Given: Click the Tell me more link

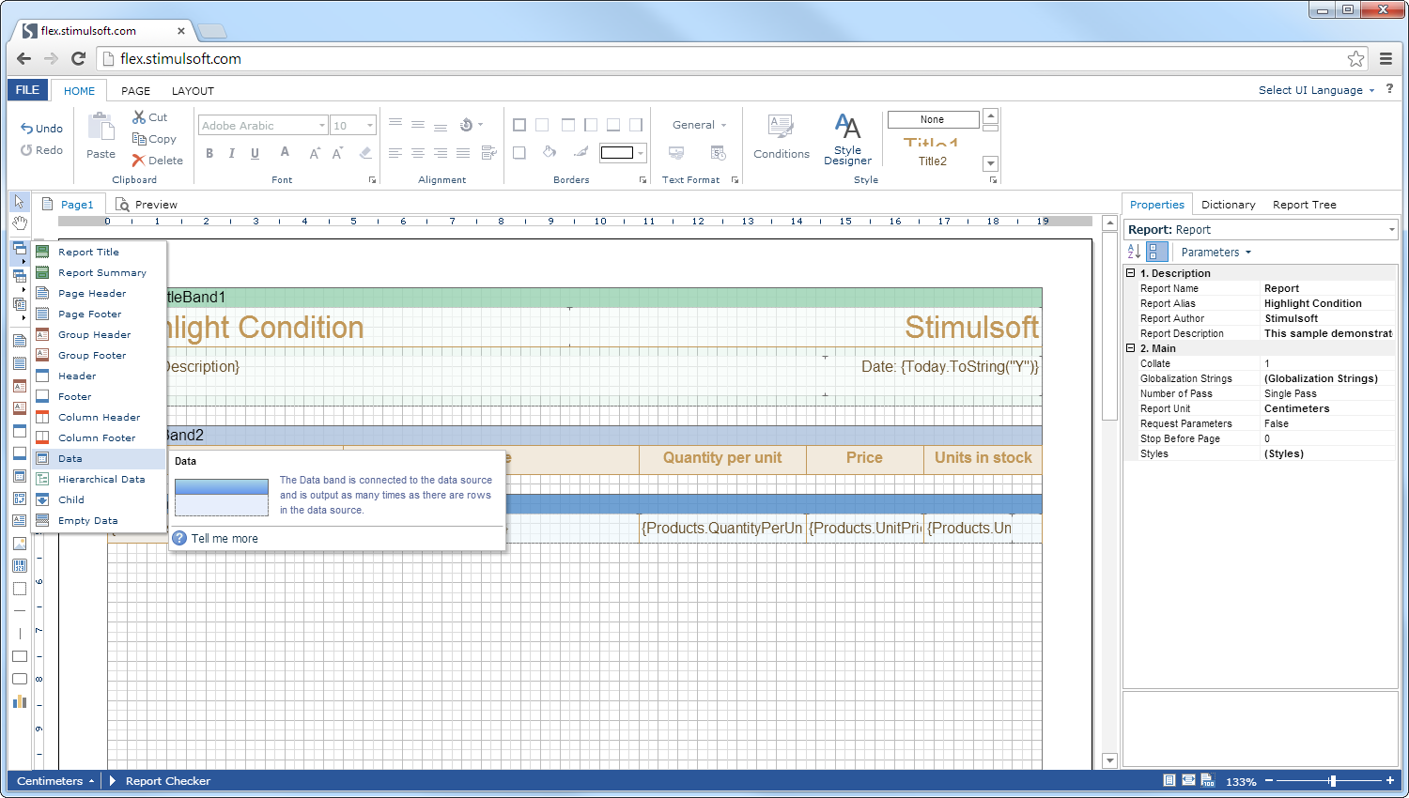Looking at the screenshot, I should (x=225, y=538).
